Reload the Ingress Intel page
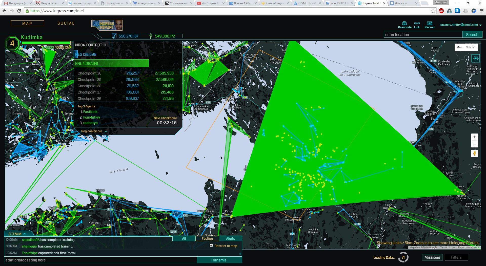The height and width of the screenshot is (266, 486). (x=19, y=11)
